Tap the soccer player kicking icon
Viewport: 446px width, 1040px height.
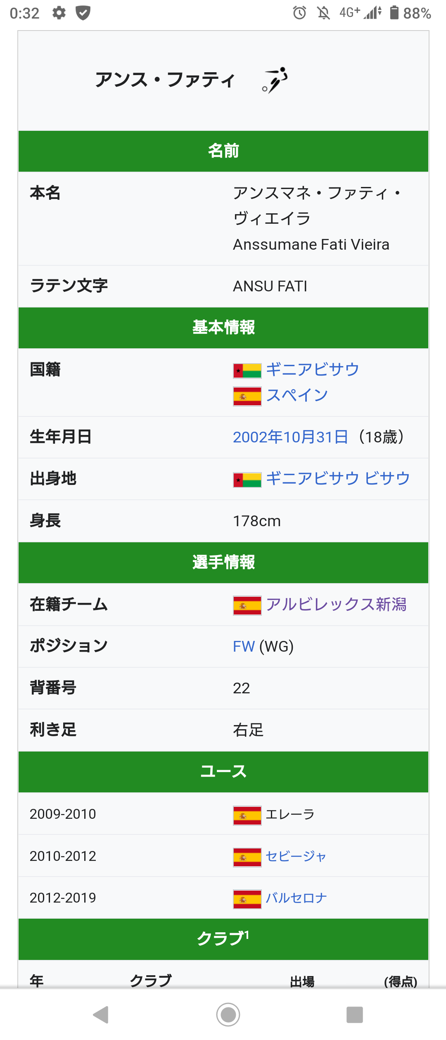click(x=275, y=80)
